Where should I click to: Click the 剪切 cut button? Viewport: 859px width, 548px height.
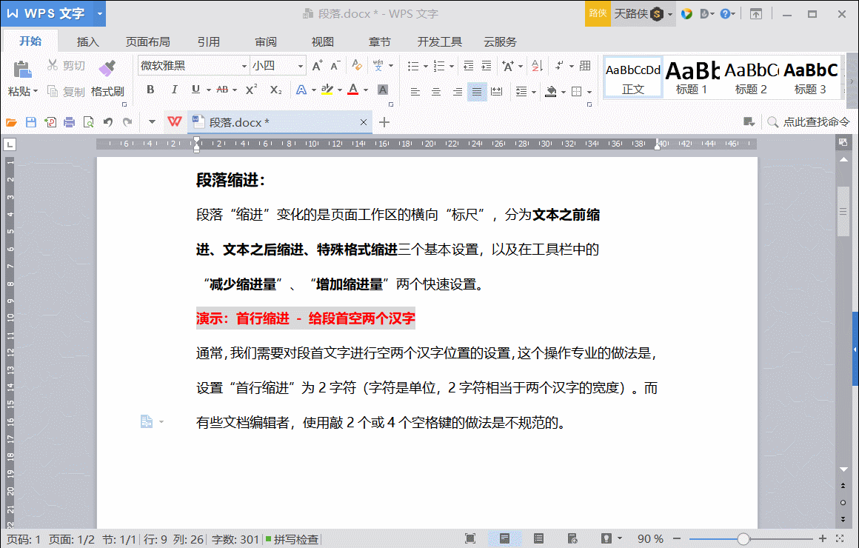click(66, 65)
